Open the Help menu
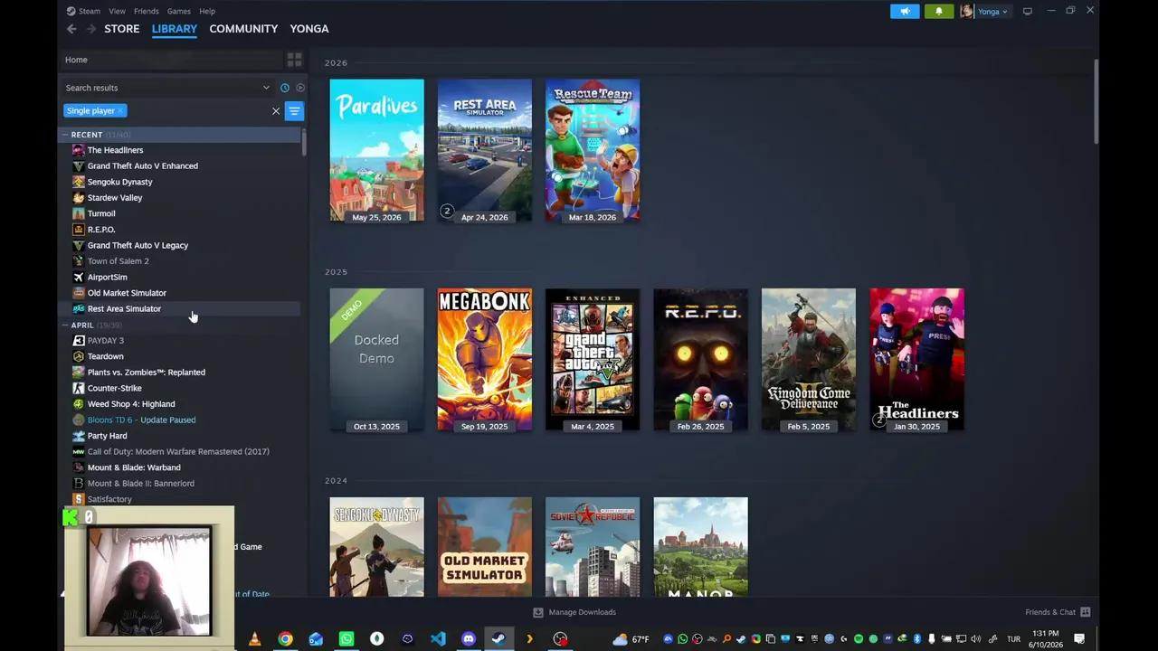 (x=207, y=11)
